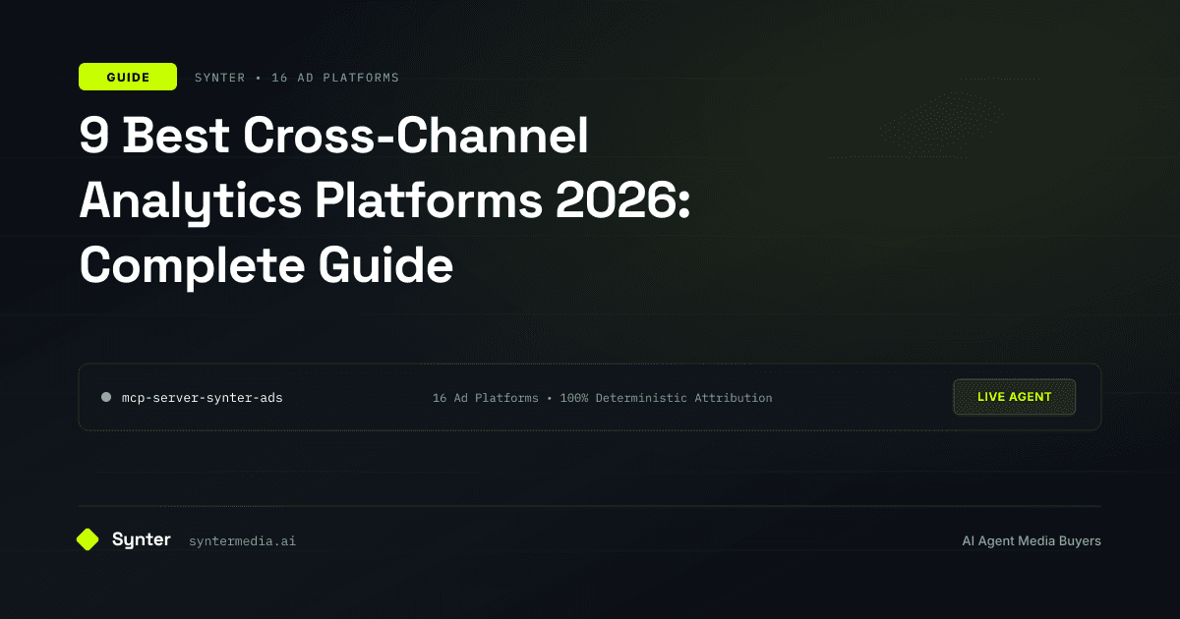Click the grey status dot beside mcp-server-synter-ads
This screenshot has height=619, width=1180.
point(105,398)
